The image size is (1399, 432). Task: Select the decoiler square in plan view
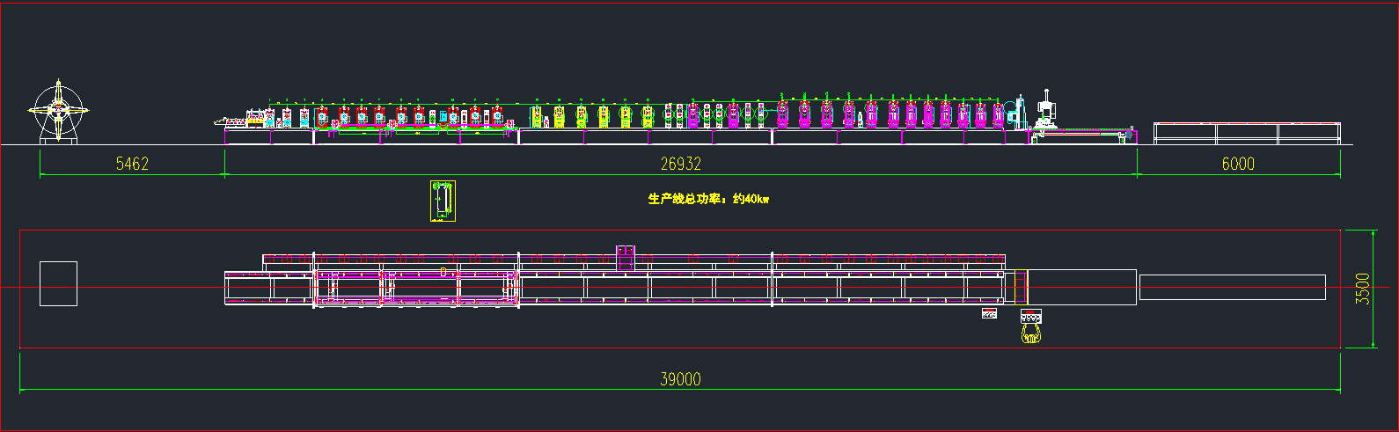(x=58, y=283)
